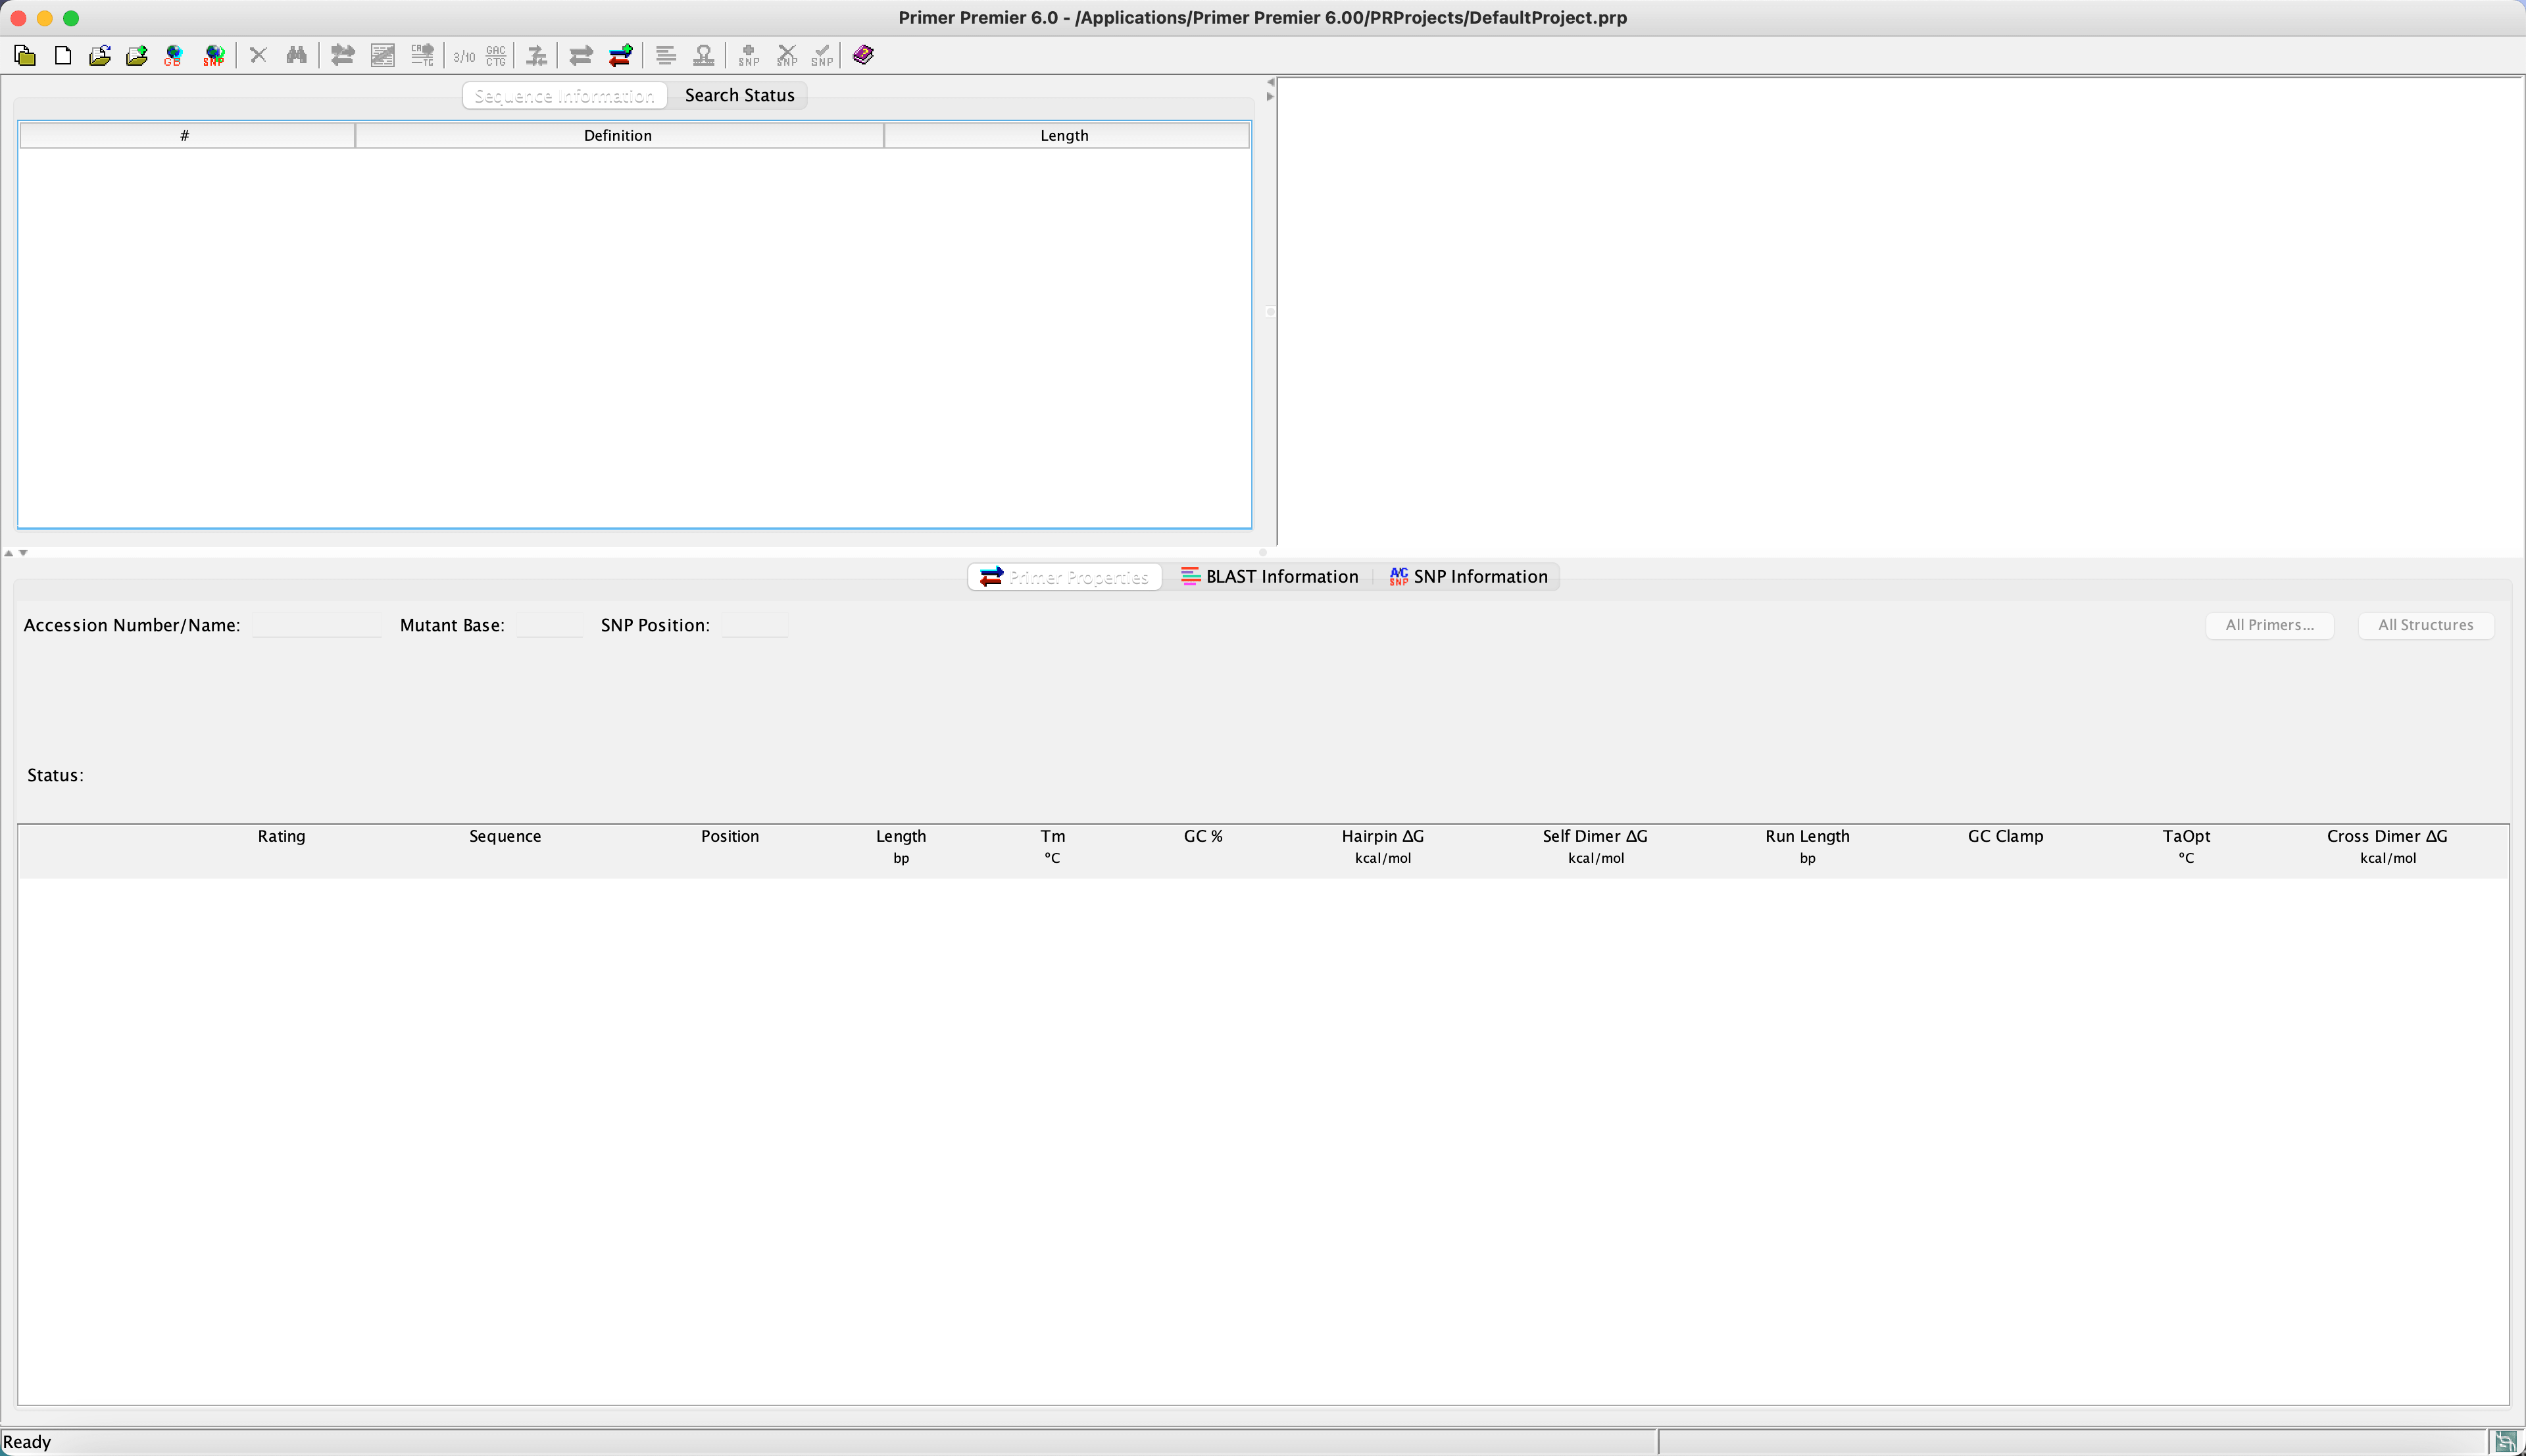Image resolution: width=2526 pixels, height=1456 pixels.
Task: Click the Accession Number/Name field
Action: tap(316, 625)
